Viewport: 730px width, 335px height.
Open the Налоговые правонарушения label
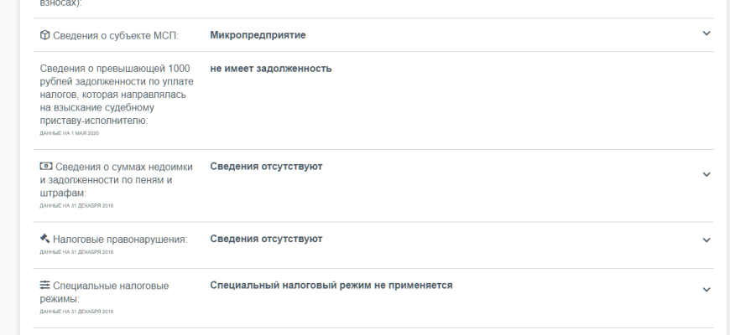pos(120,240)
